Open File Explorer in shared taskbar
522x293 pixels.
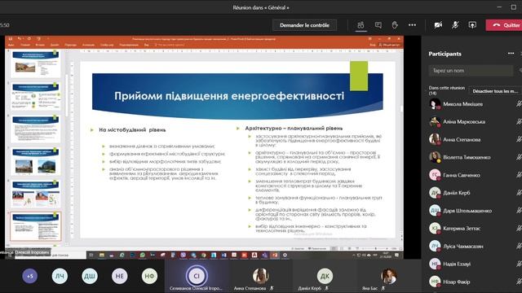102,255
